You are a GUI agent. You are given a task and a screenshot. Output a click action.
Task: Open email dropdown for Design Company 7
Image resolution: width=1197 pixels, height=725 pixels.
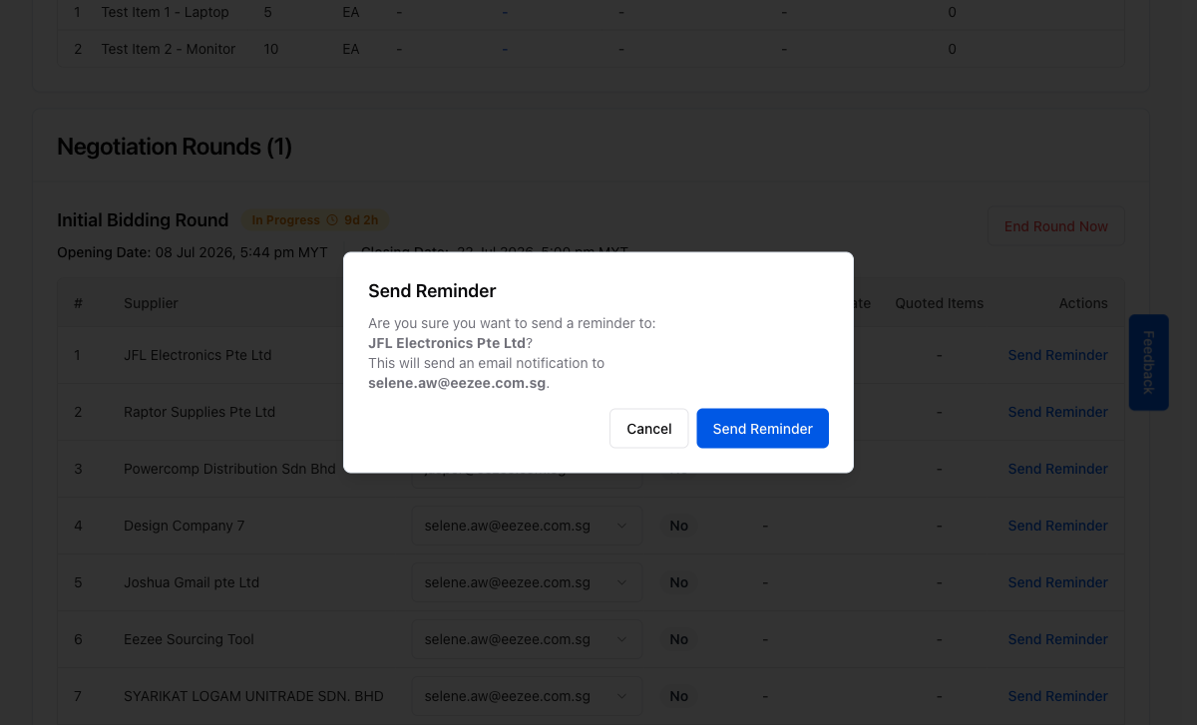(x=527, y=526)
